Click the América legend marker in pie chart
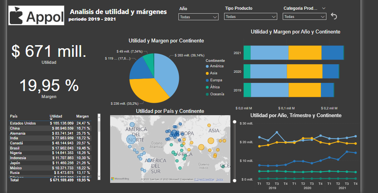Viewport: 378px width, 193px height. tap(207, 66)
